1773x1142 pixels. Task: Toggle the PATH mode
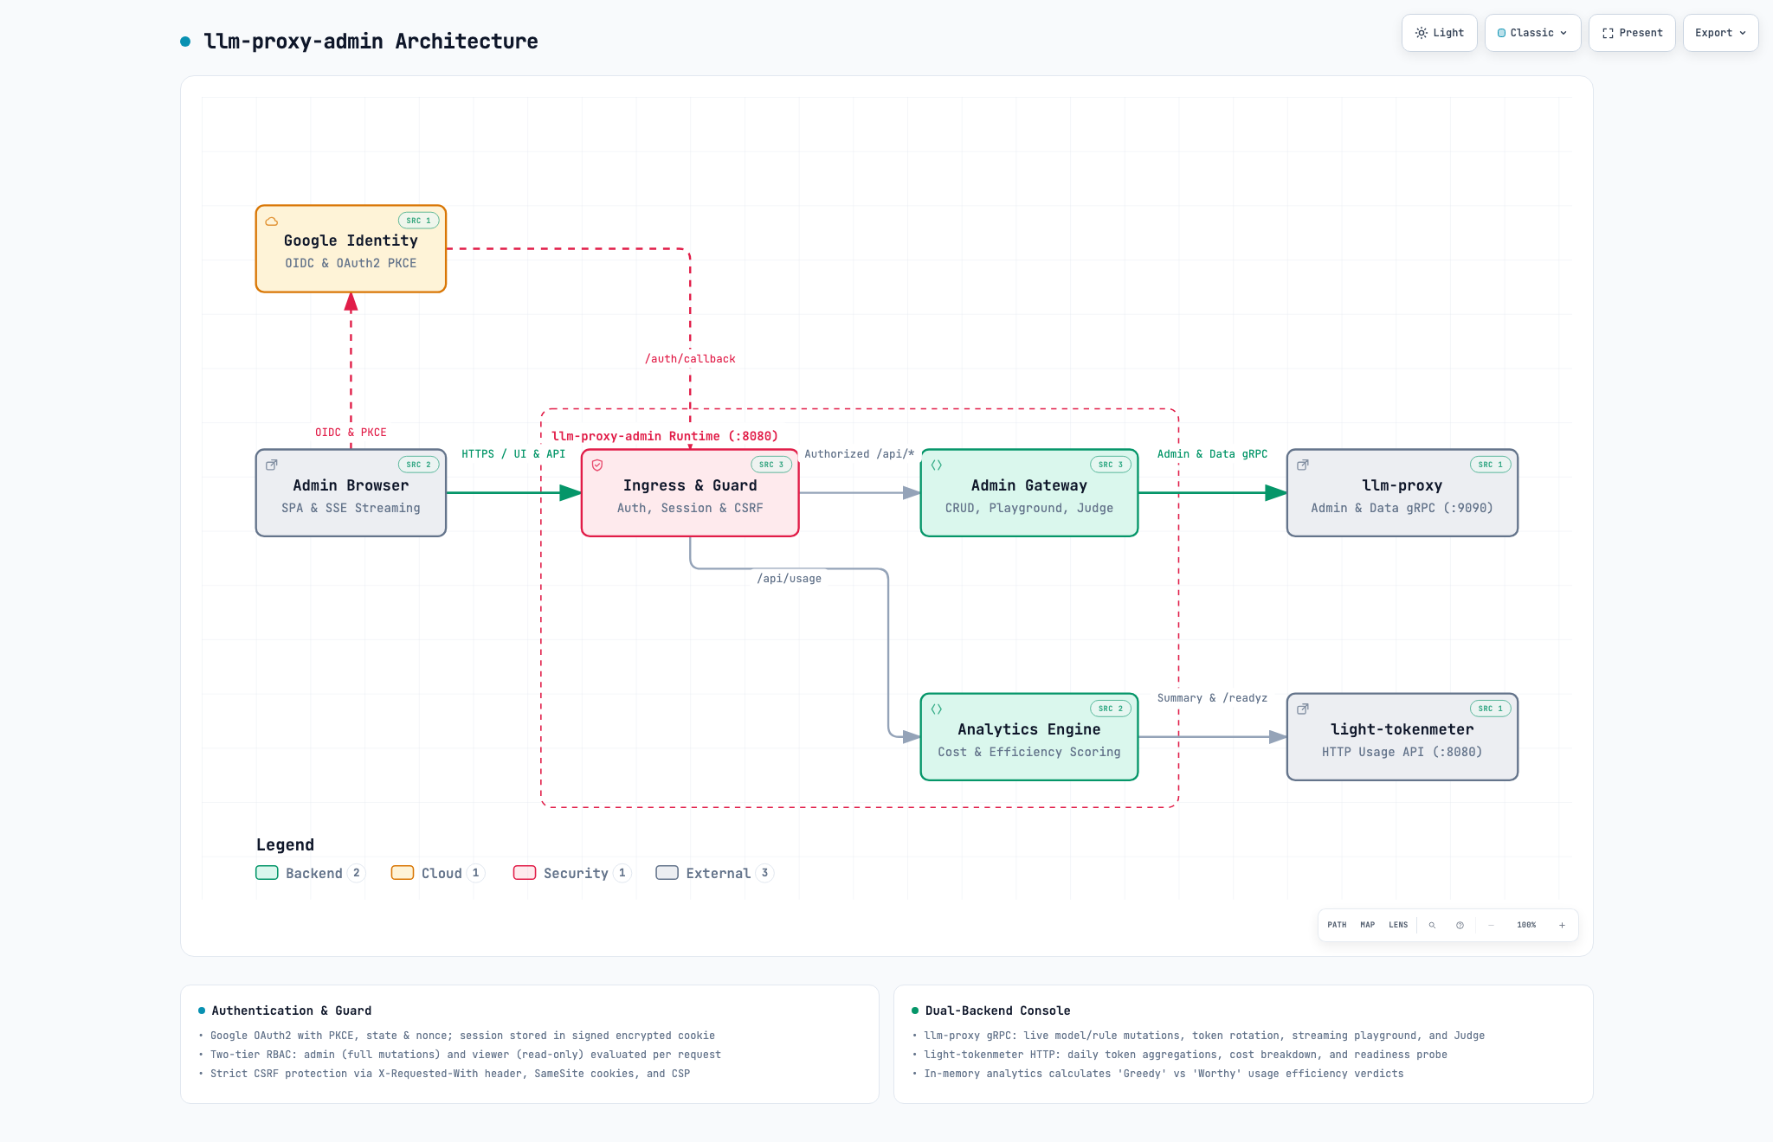pyautogui.click(x=1337, y=925)
